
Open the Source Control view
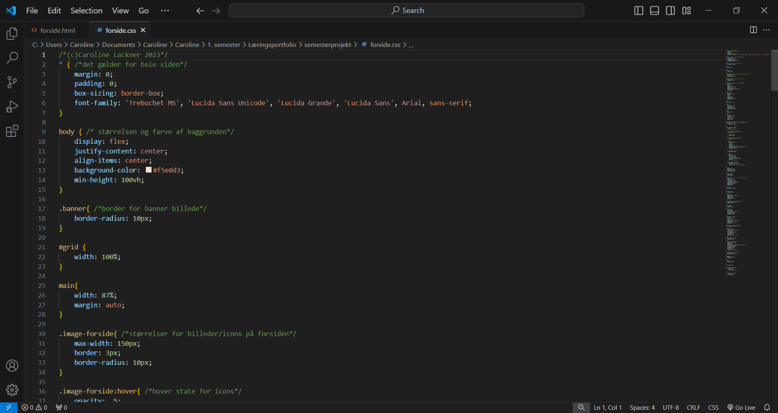click(12, 82)
